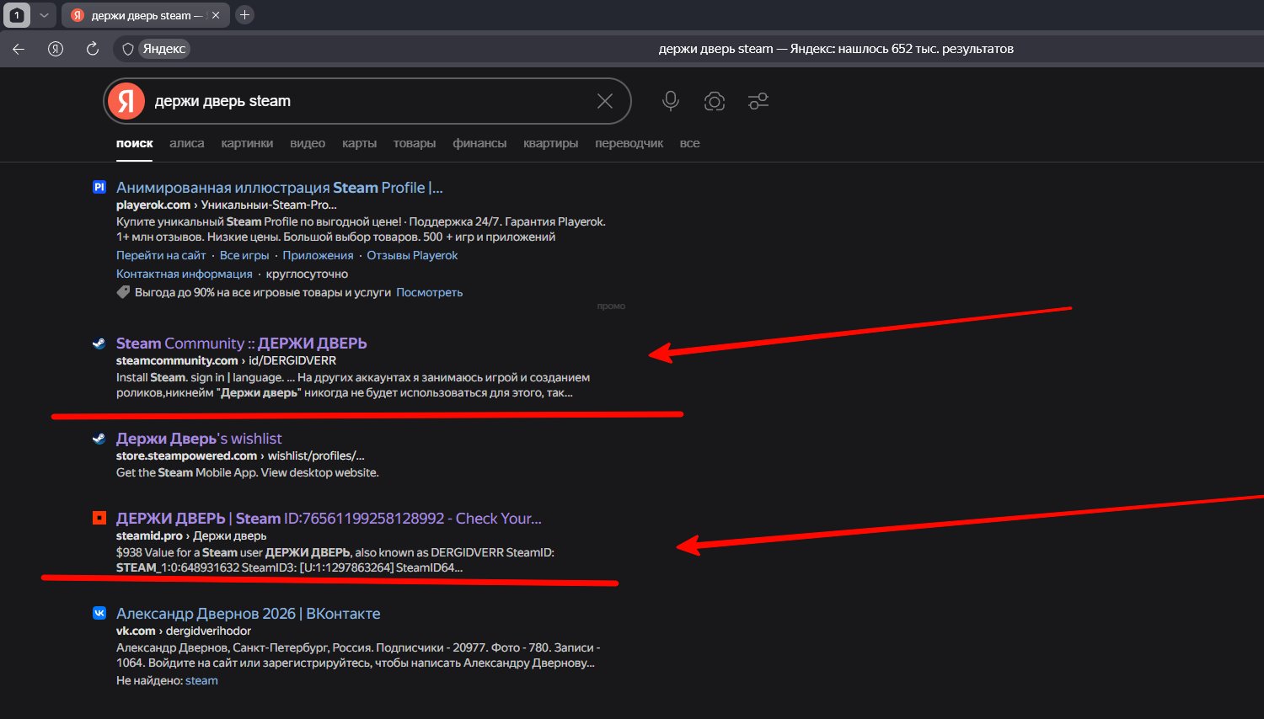1264x719 pixels.
Task: Click the vk.com domain link
Action: coord(136,631)
